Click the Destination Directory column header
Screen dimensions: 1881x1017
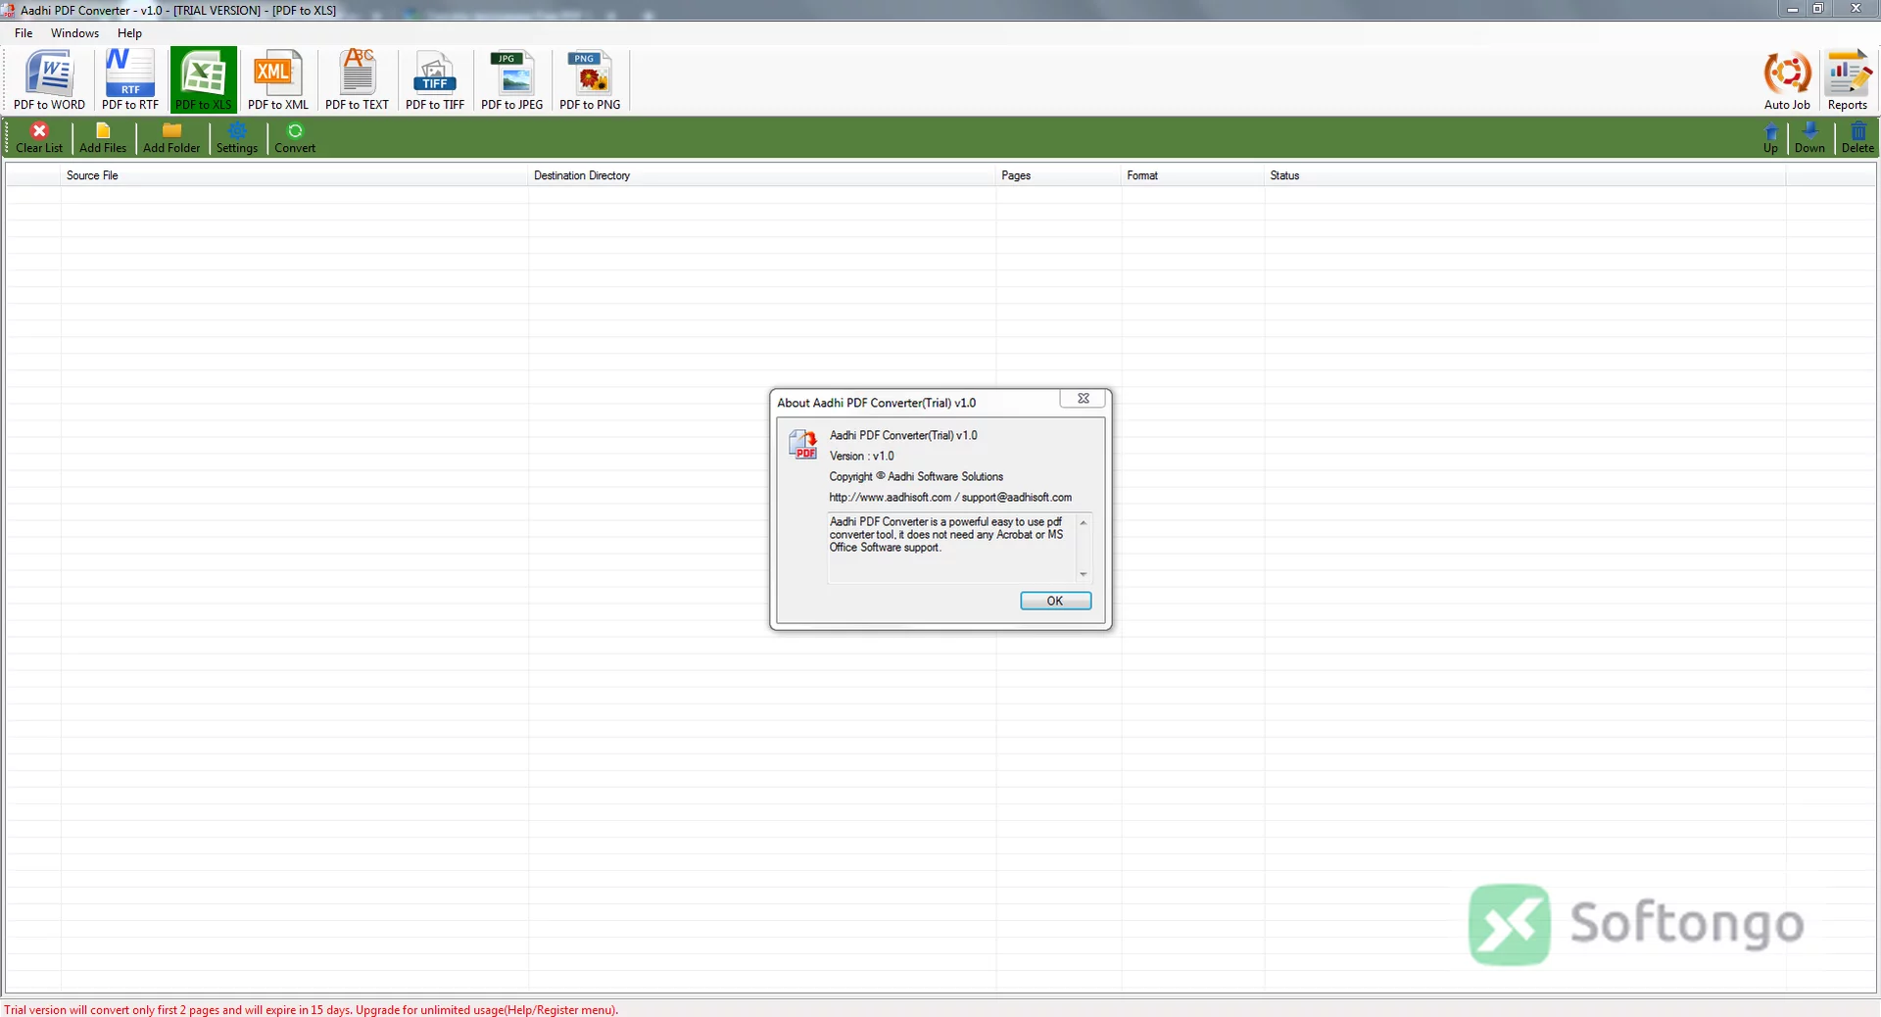[x=761, y=175]
